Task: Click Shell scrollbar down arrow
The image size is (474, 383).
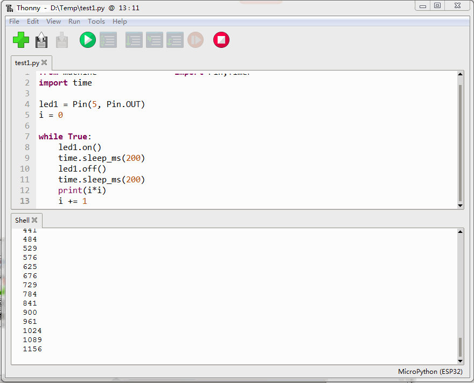Action: [x=460, y=361]
